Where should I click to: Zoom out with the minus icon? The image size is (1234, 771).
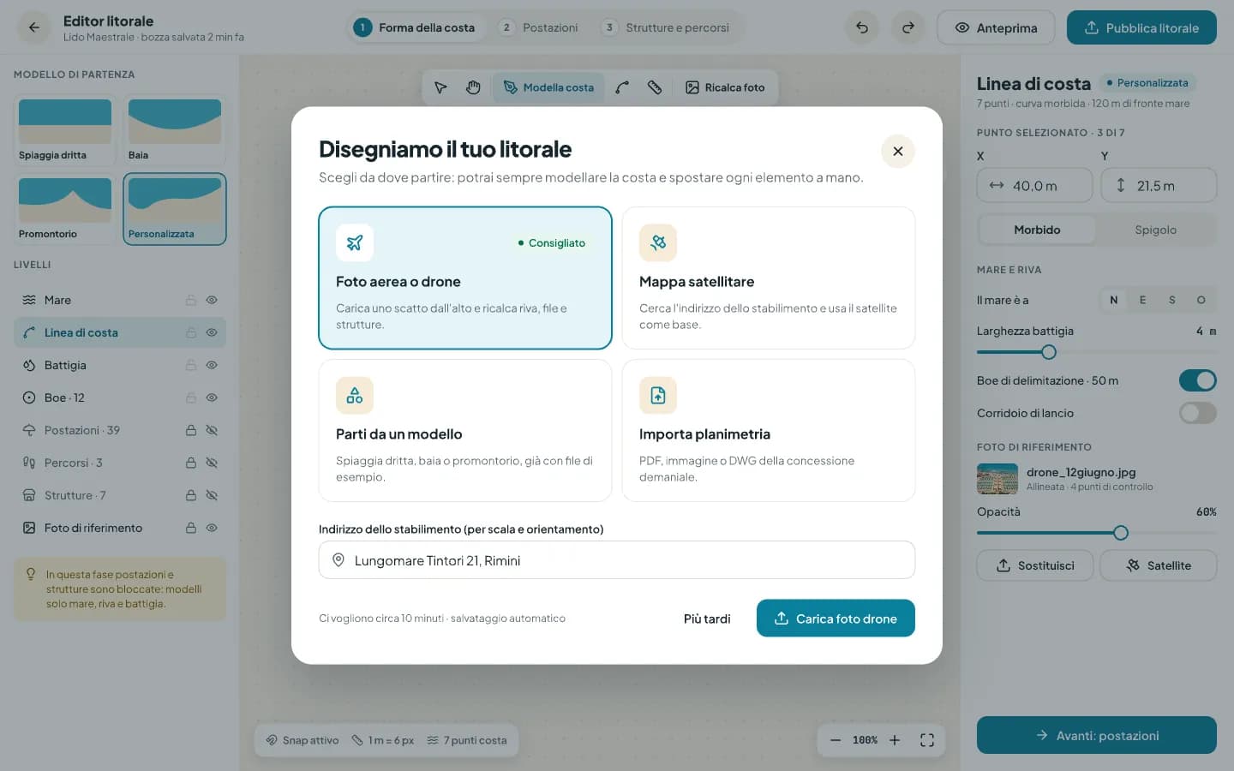836,740
